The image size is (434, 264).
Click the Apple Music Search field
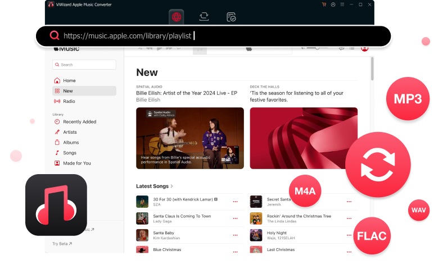pyautogui.click(x=84, y=65)
